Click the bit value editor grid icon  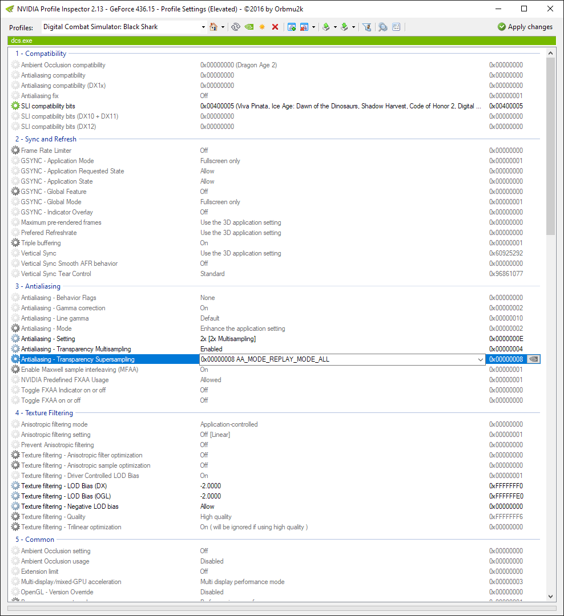click(396, 27)
